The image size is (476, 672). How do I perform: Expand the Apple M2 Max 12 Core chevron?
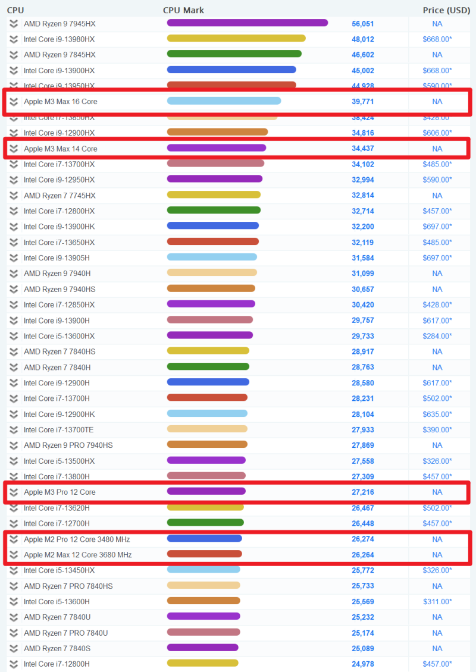pyautogui.click(x=14, y=555)
